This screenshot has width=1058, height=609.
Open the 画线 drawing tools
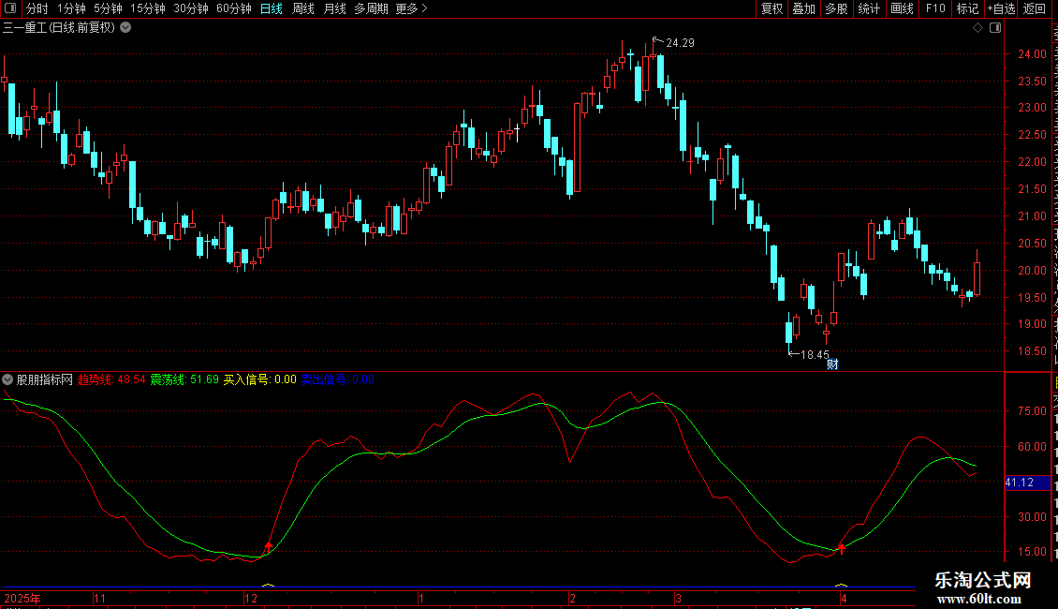[903, 8]
